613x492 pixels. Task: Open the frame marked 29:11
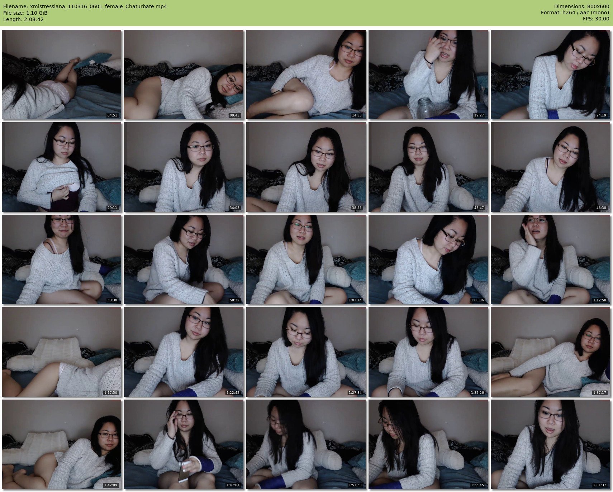(62, 167)
